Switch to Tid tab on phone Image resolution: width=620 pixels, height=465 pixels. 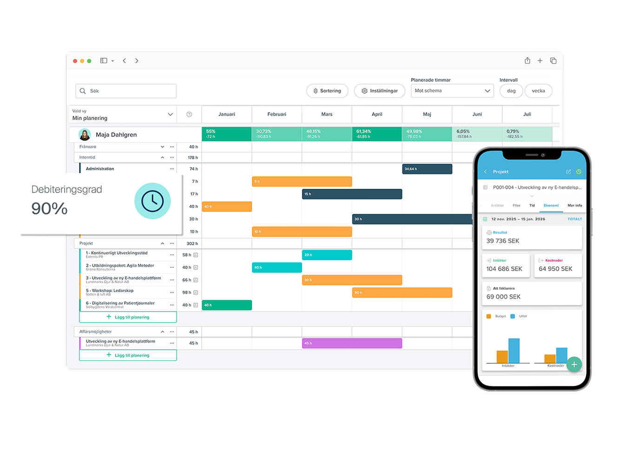(532, 205)
